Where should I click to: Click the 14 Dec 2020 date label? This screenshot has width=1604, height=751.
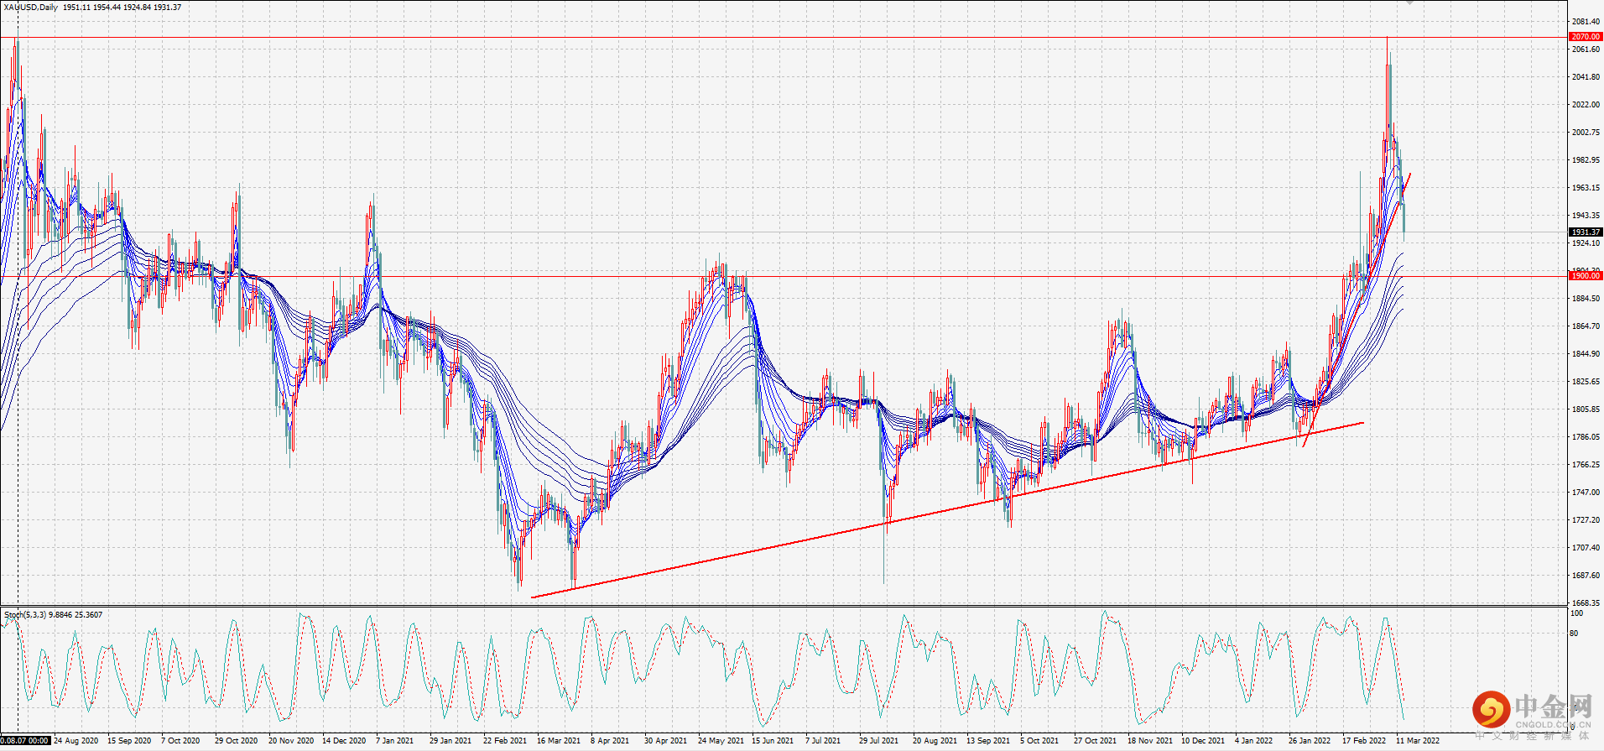pyautogui.click(x=344, y=741)
